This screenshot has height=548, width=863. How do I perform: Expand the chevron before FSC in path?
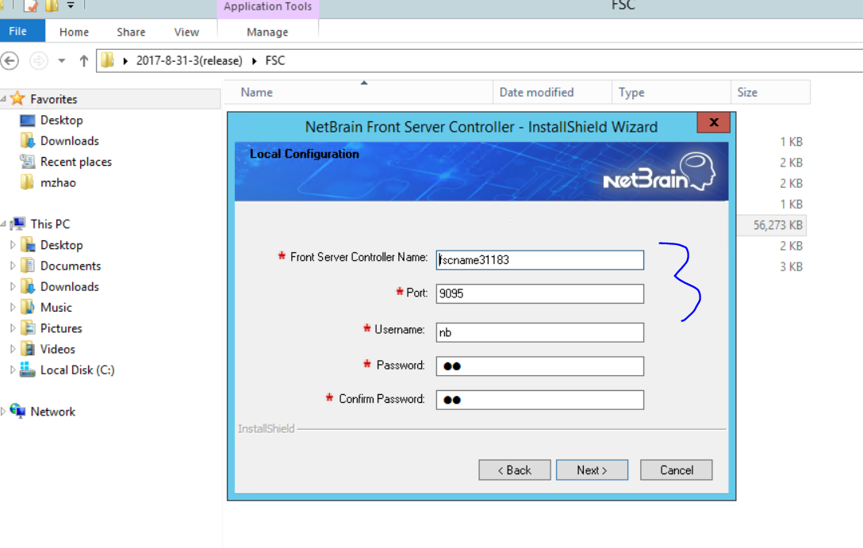coord(255,61)
